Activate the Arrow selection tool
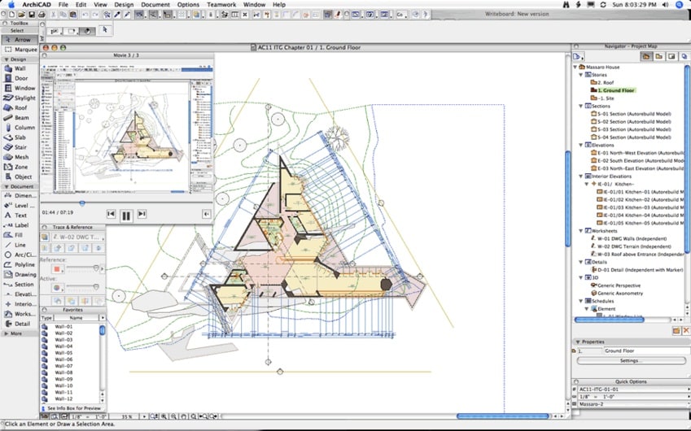The height and width of the screenshot is (431, 691). pos(20,40)
